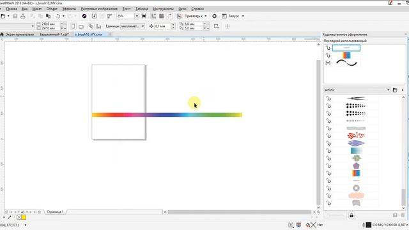Select the Страница 1 page tab

point(55,212)
